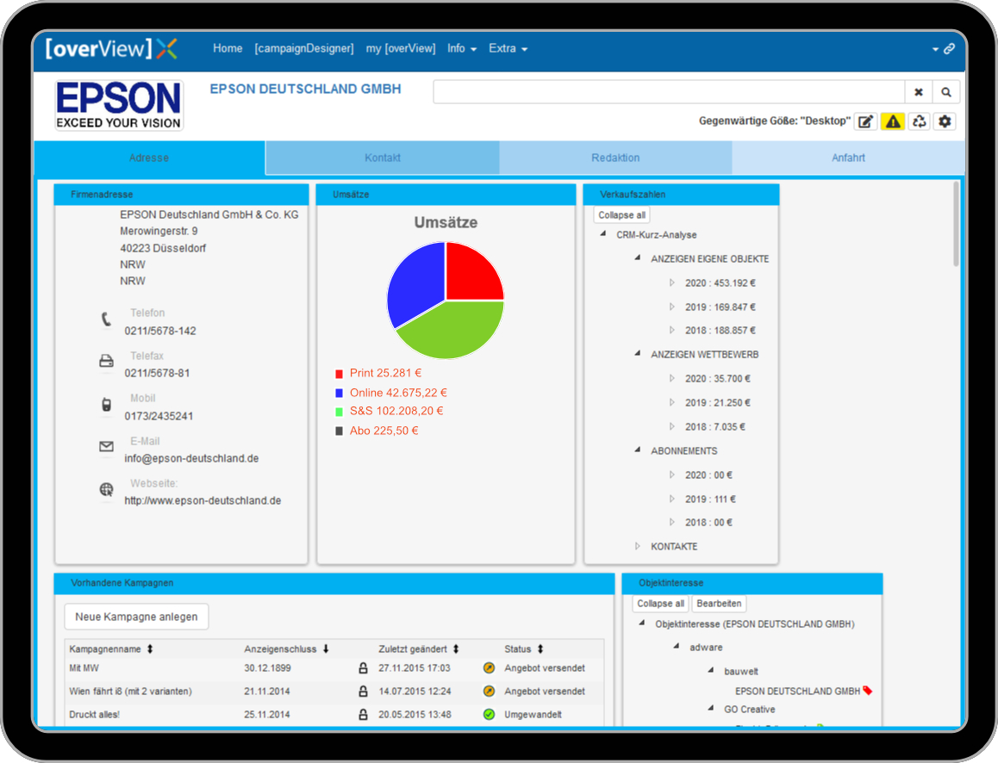
Task: Switch to the Adresse tab
Action: coord(149,158)
